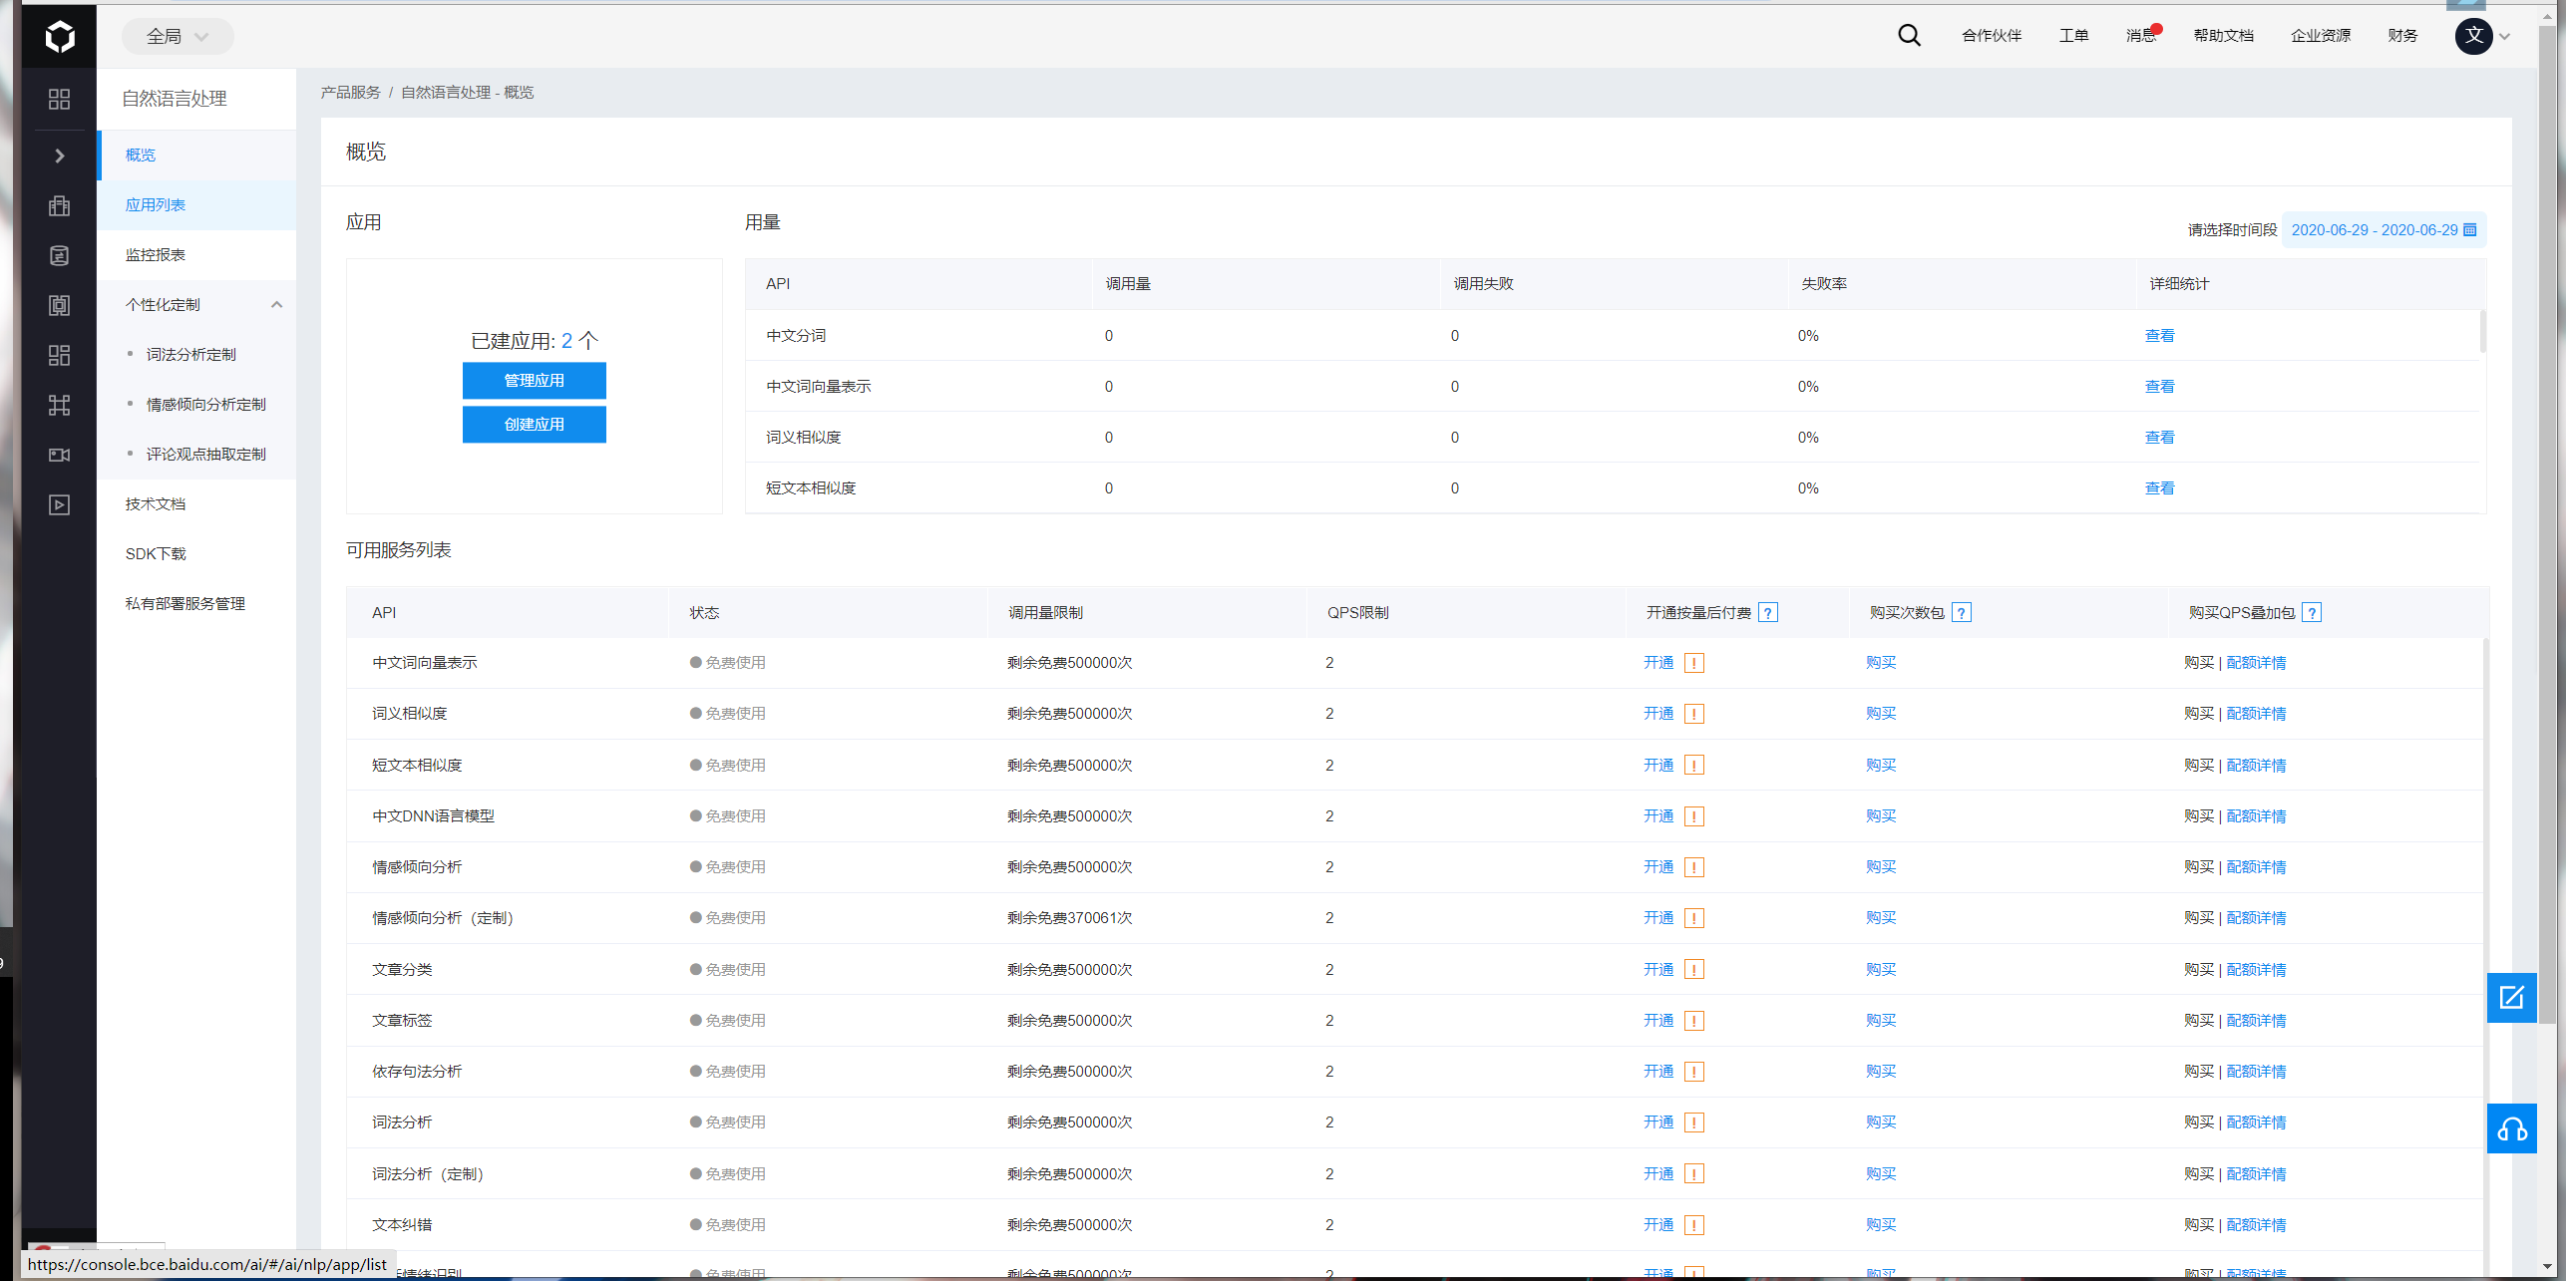2566x1281 pixels.
Task: Select 应用列表 in the side menu
Action: pyautogui.click(x=197, y=205)
